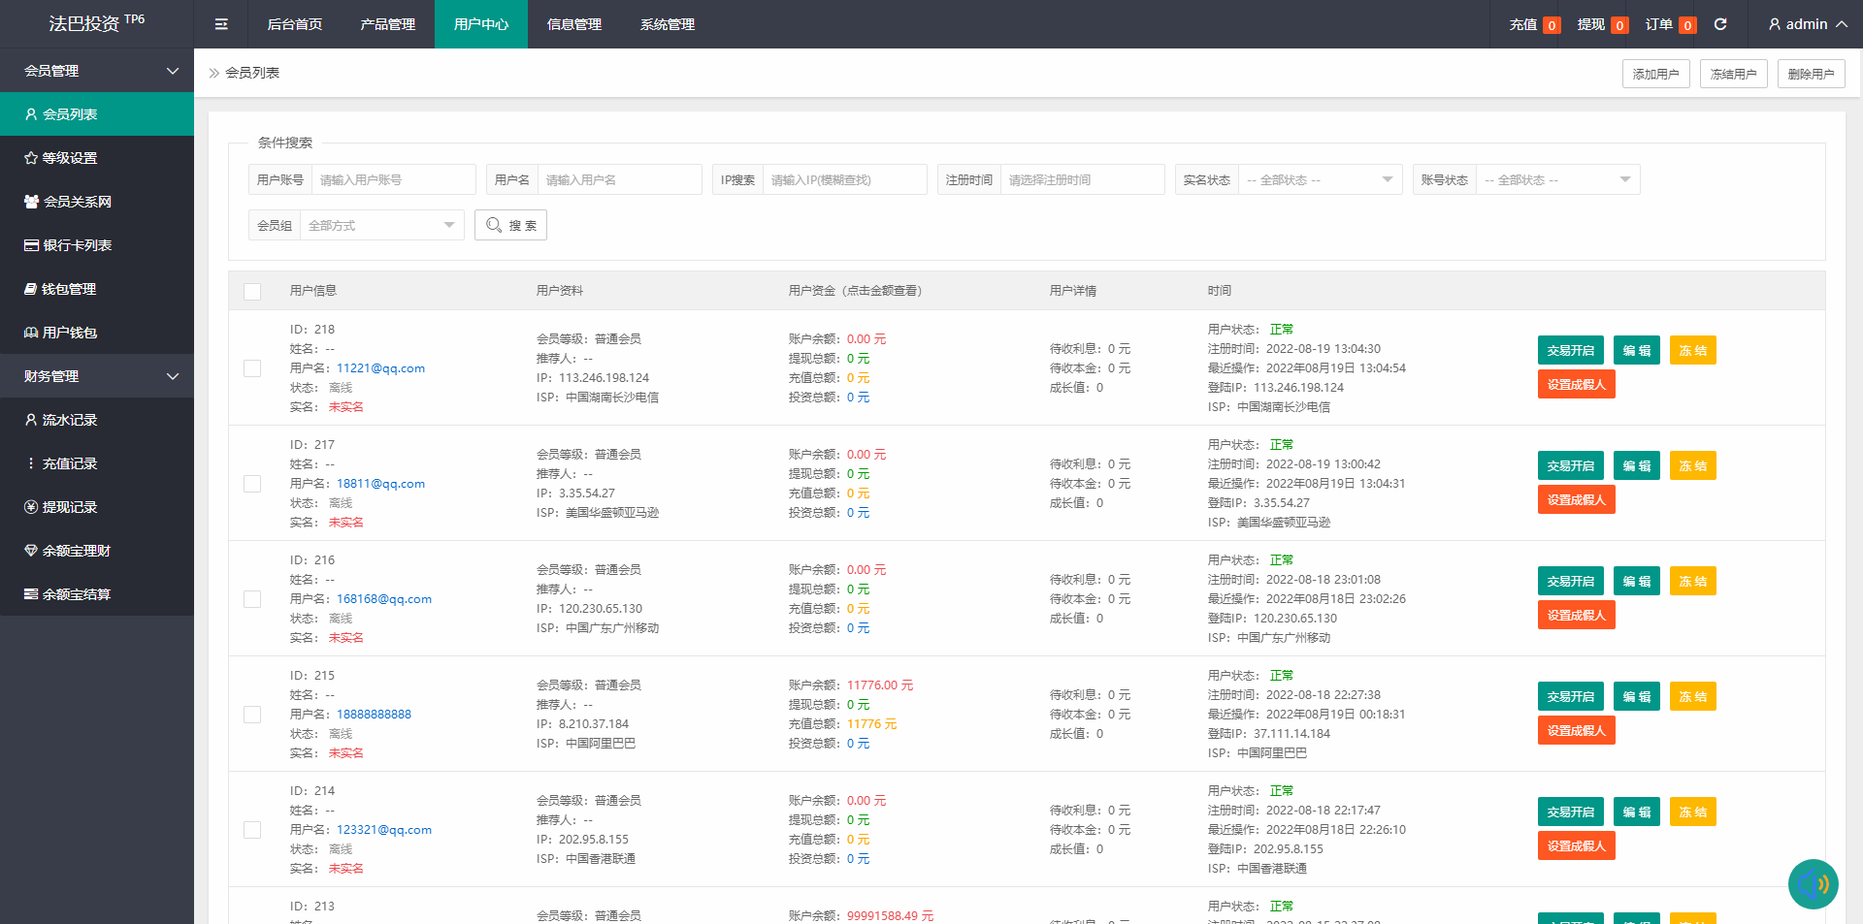Check the checkbox for user ID 215
1863x924 pixels.
click(252, 715)
